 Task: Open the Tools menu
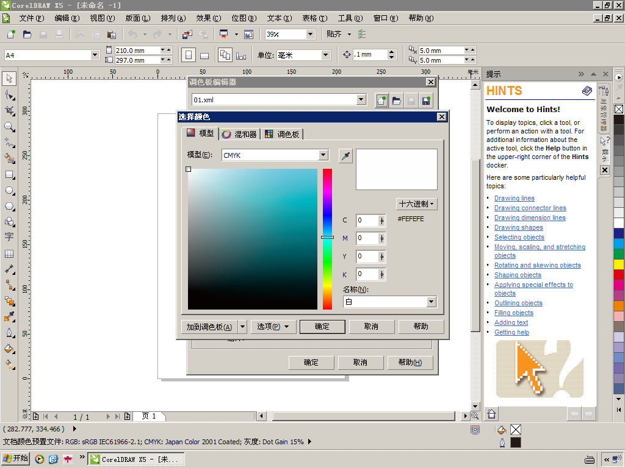click(x=350, y=18)
